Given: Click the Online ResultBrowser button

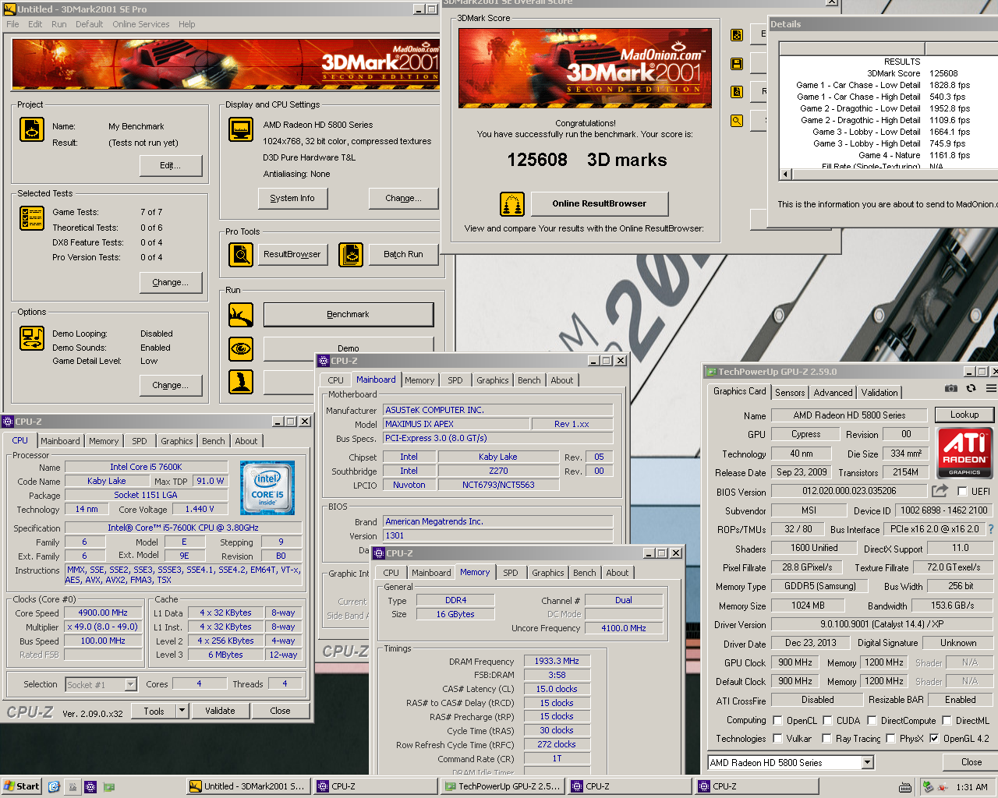Looking at the screenshot, I should pos(599,203).
